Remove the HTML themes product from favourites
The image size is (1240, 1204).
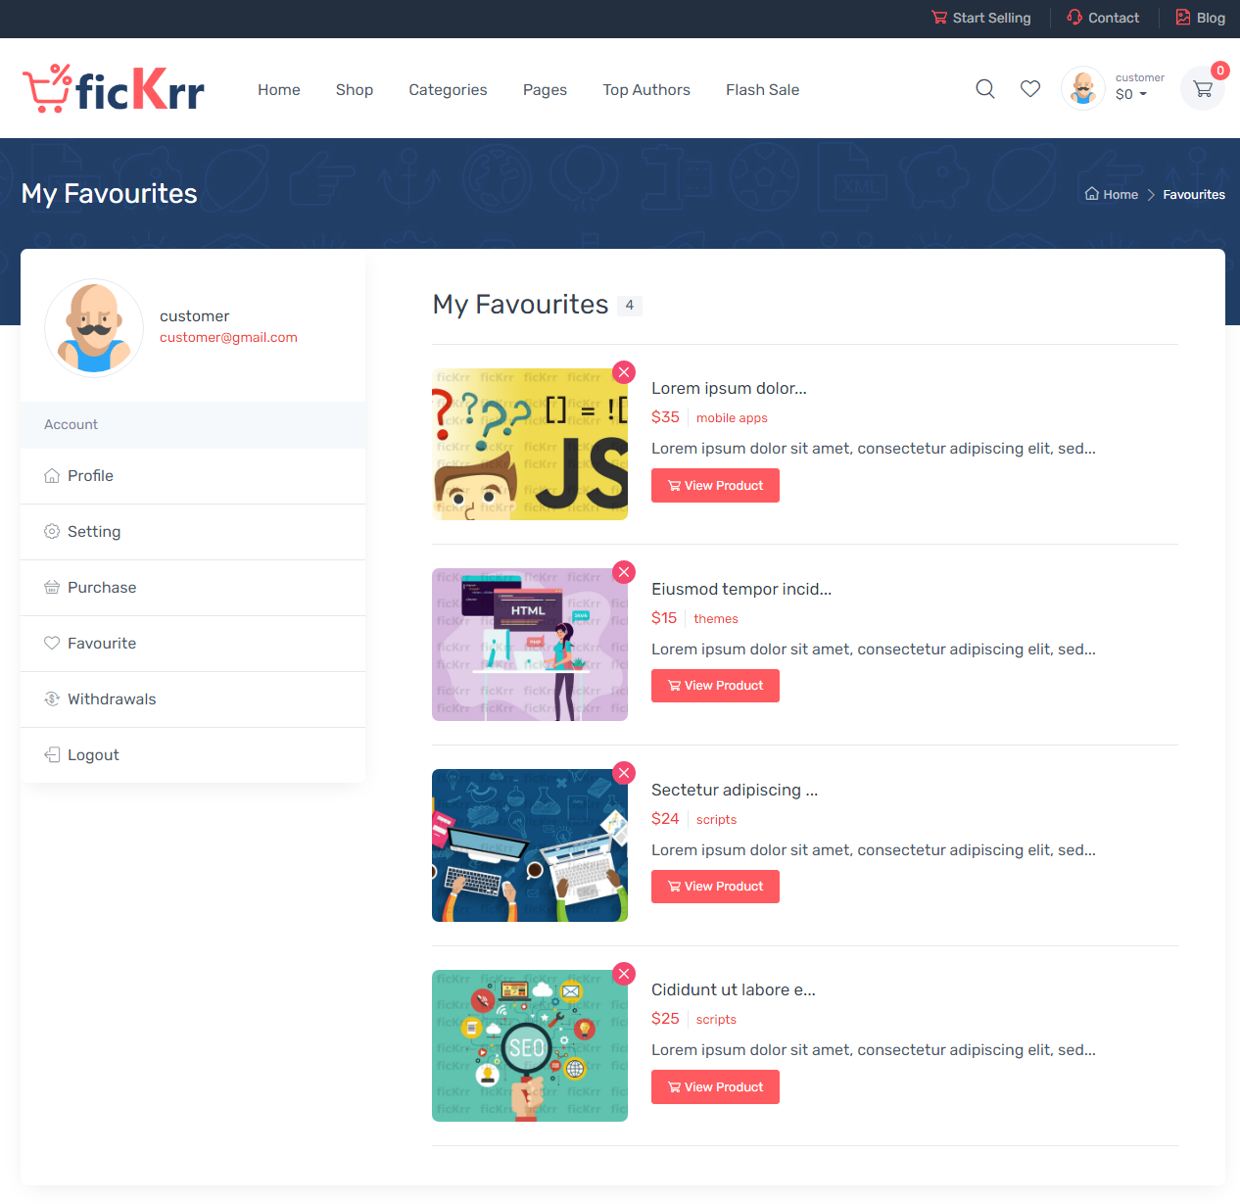coord(624,572)
